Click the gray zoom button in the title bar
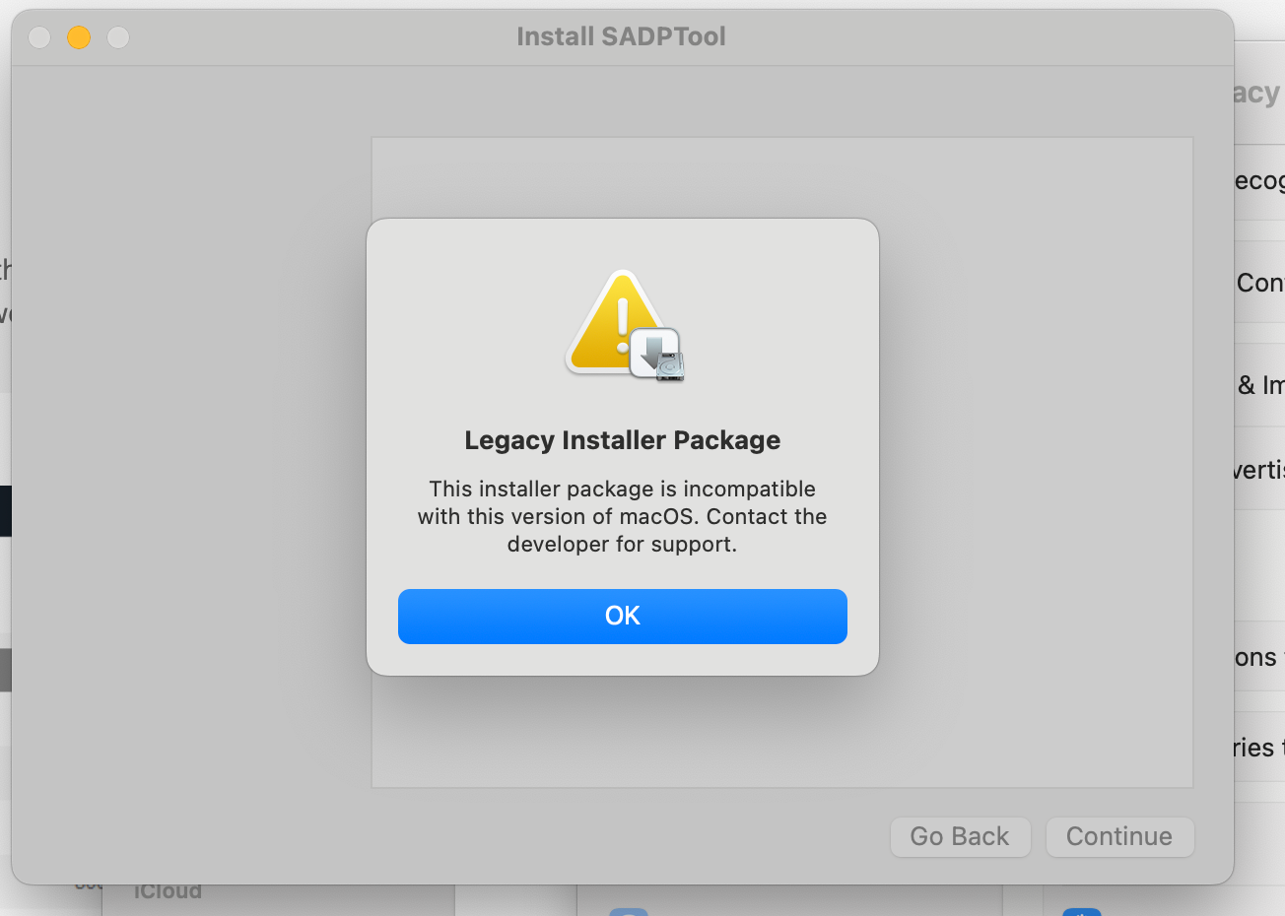1285x916 pixels. (x=118, y=37)
